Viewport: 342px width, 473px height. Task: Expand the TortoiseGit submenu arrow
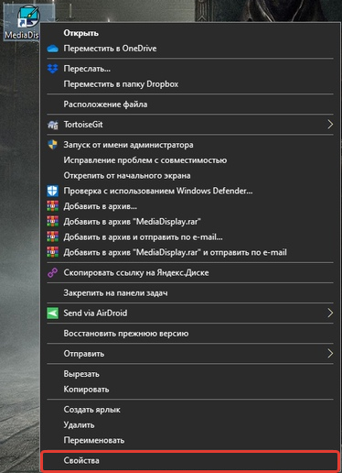[x=330, y=125]
